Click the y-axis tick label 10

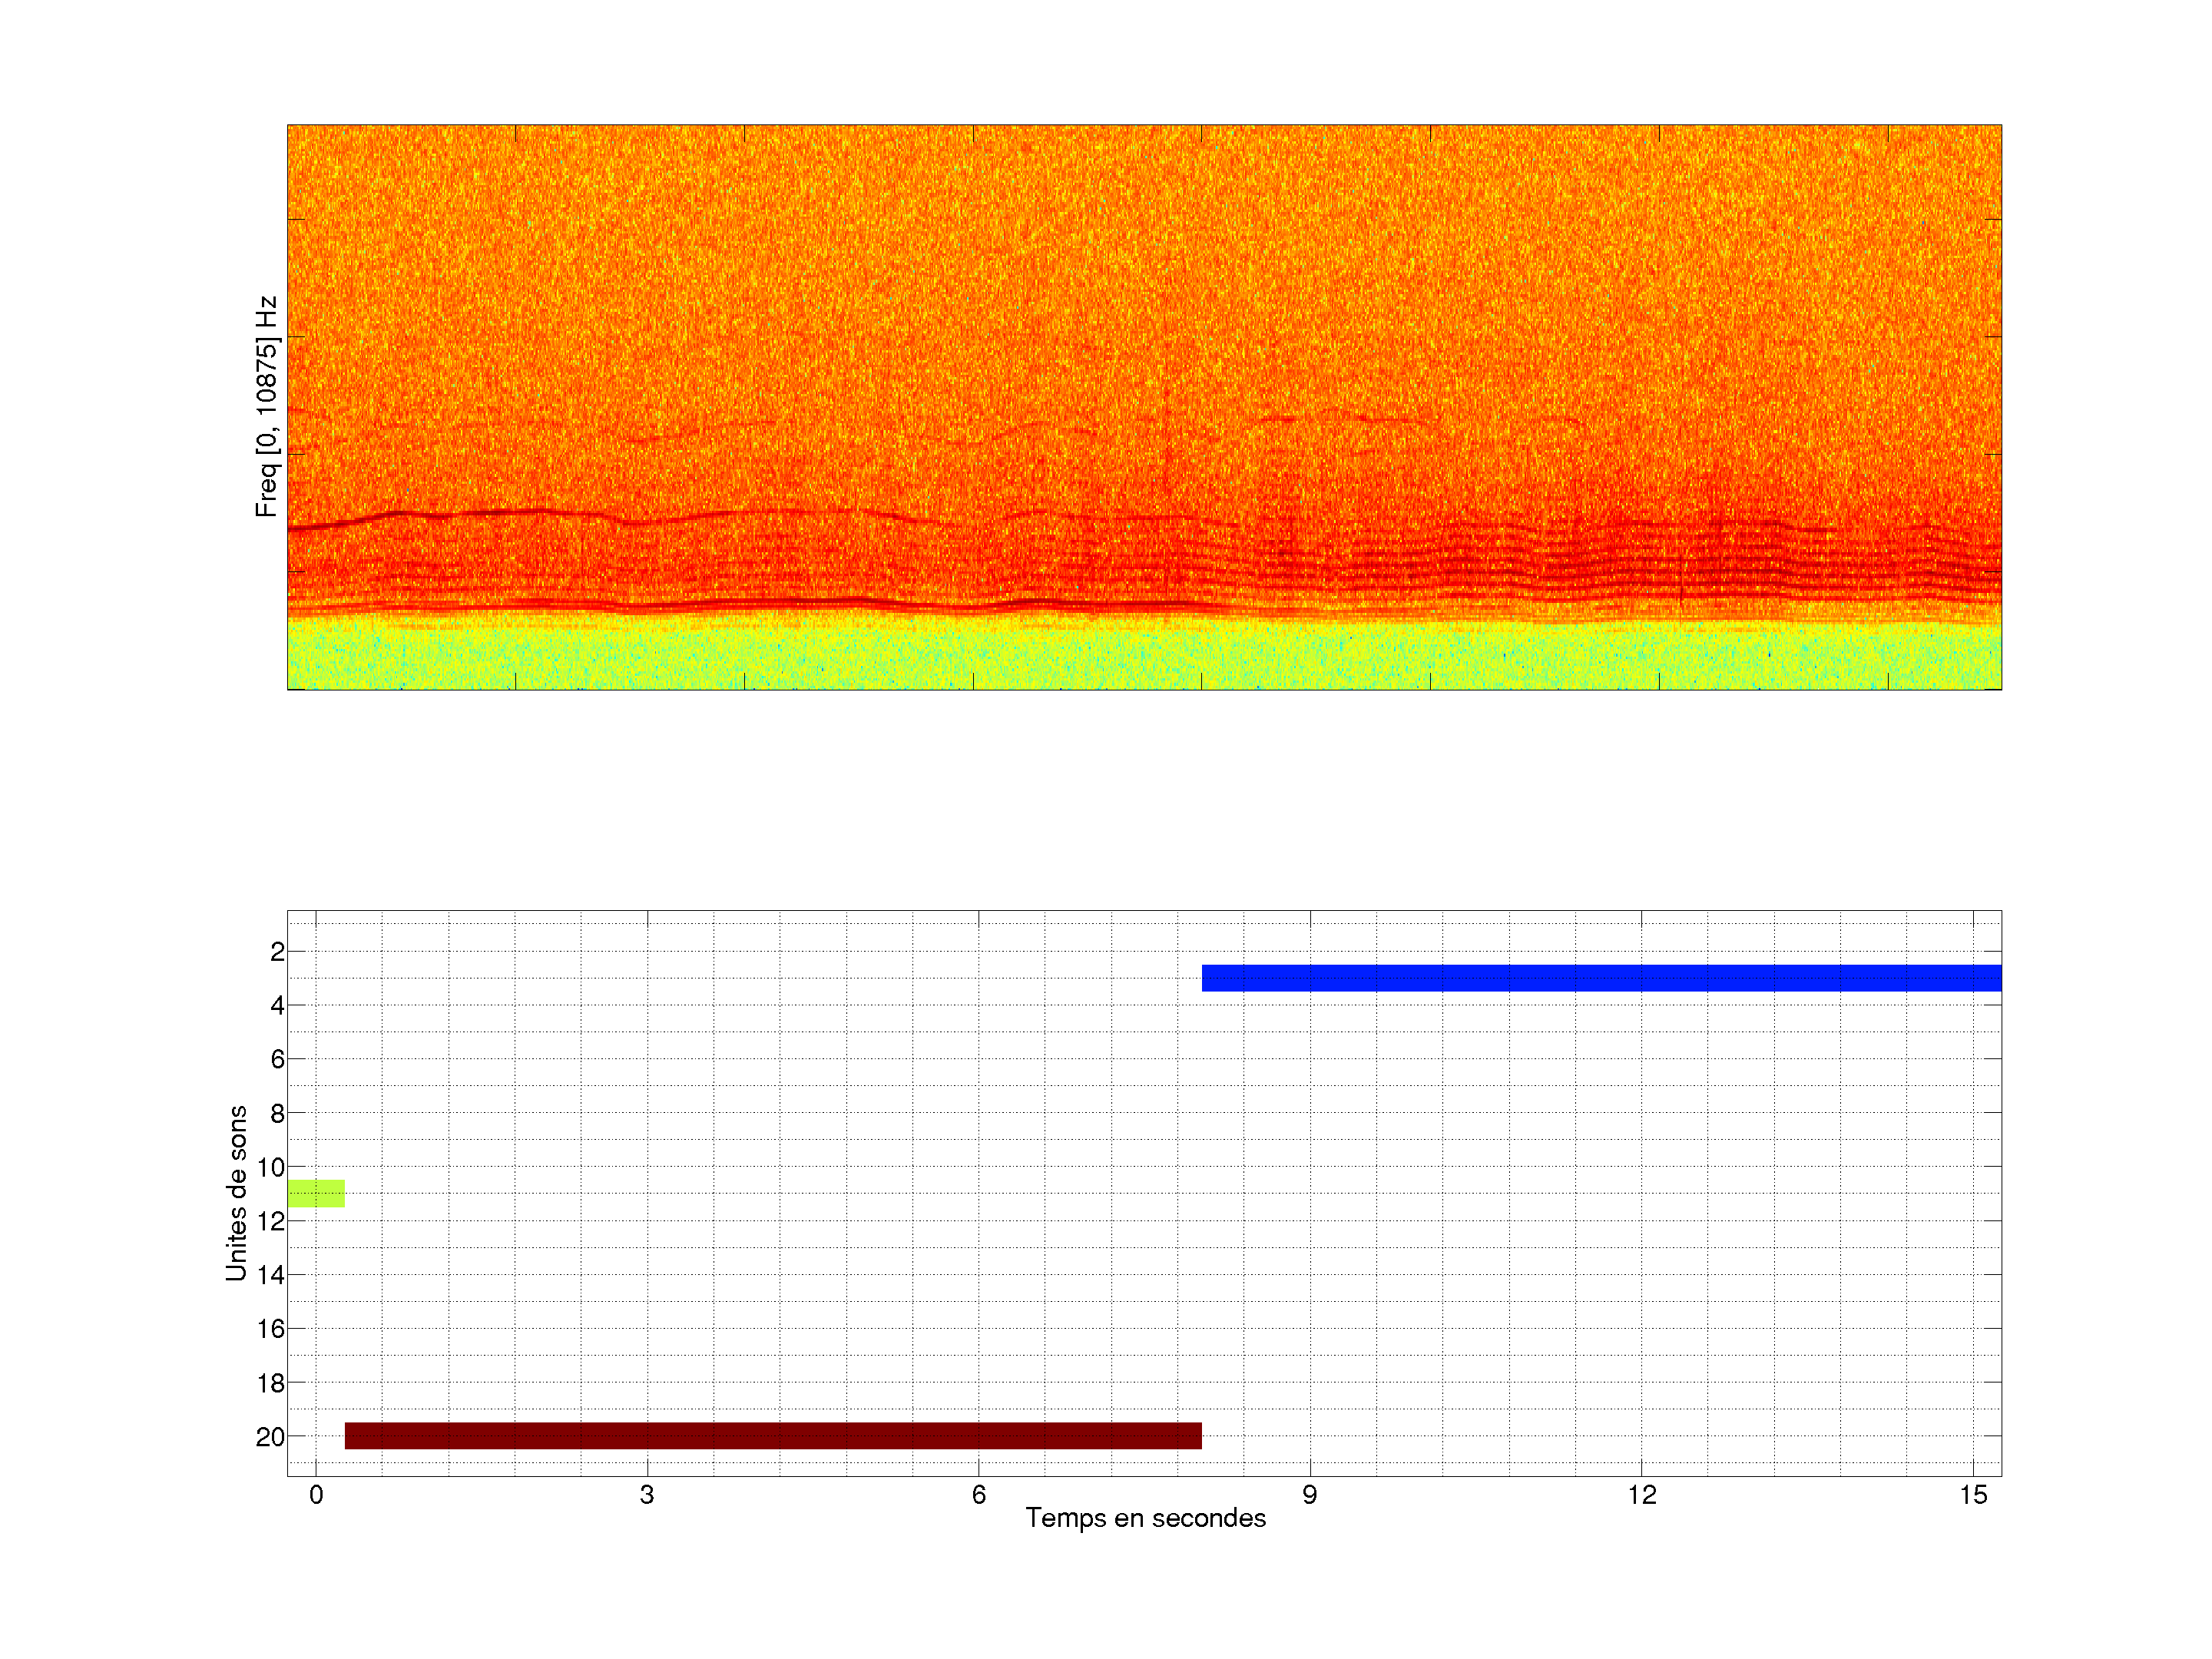coord(270,1167)
